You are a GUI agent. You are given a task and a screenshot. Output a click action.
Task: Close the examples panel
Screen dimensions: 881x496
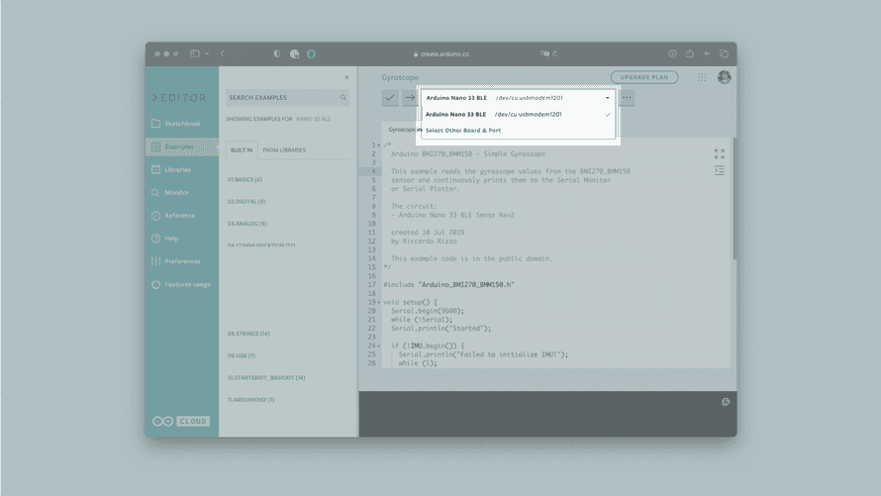[x=346, y=77]
